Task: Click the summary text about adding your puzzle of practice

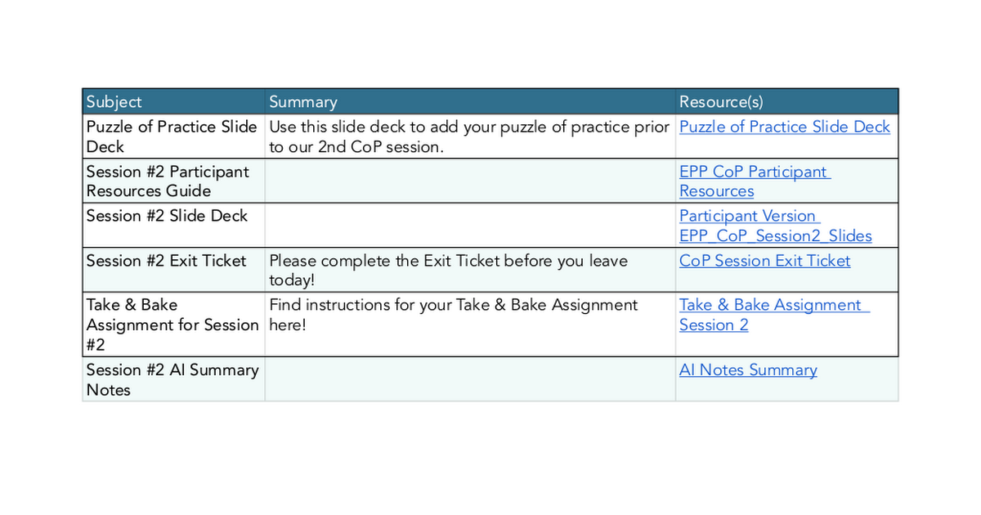Action: 468,137
